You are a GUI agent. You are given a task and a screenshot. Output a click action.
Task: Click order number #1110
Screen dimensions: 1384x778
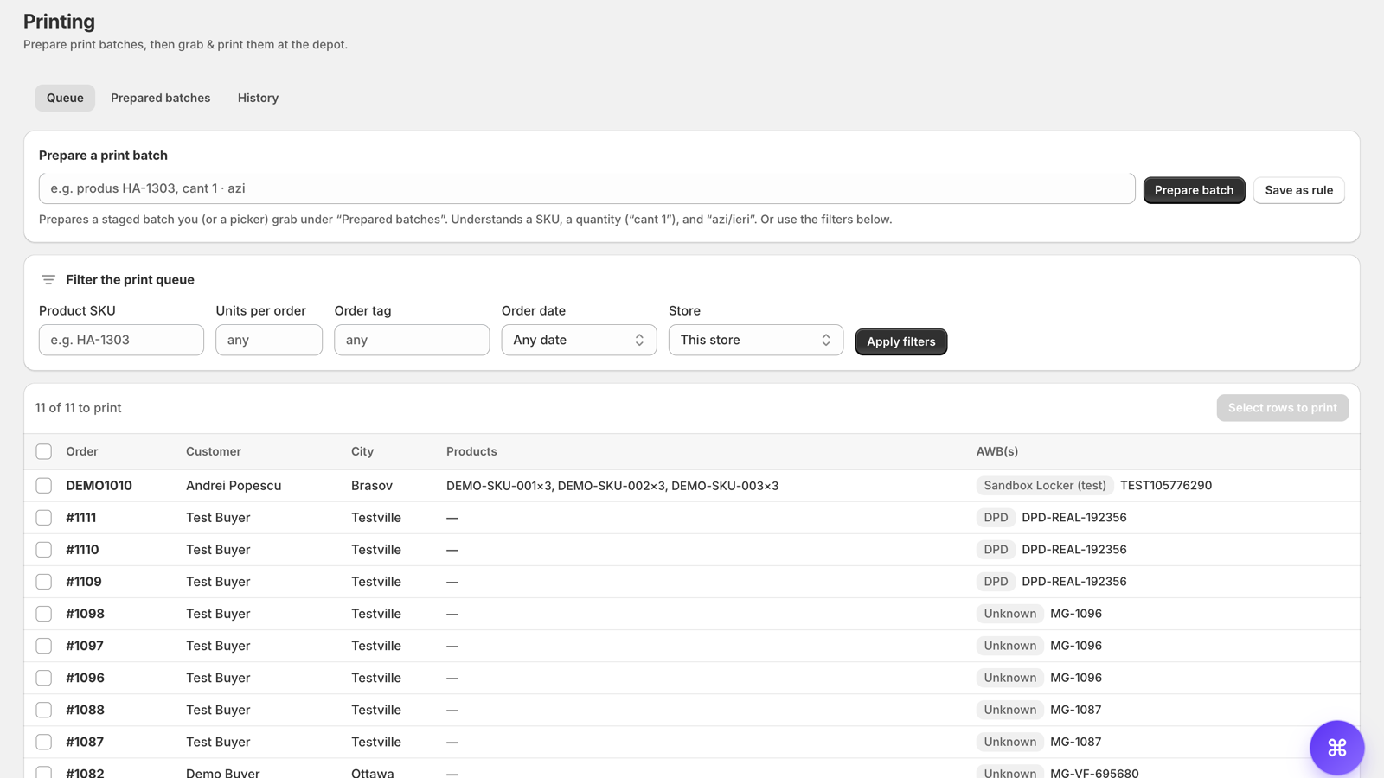coord(82,550)
